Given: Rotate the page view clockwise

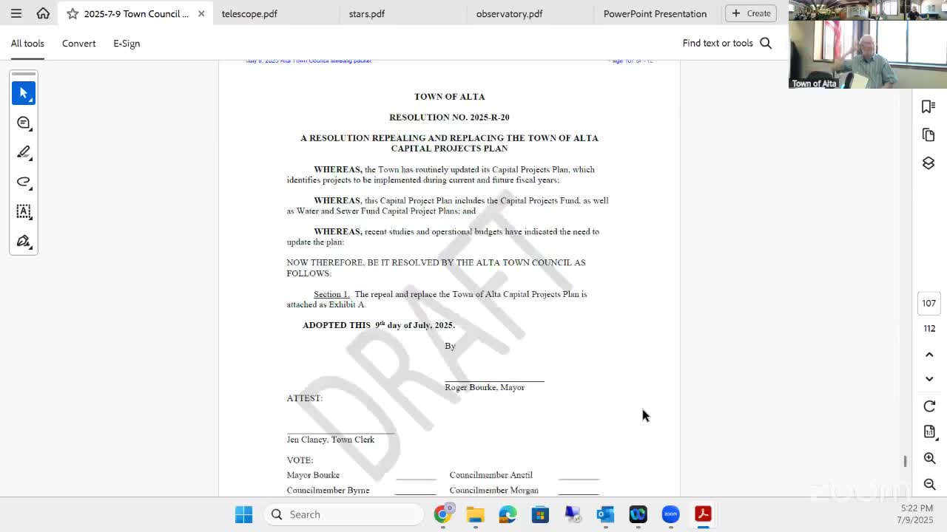Looking at the screenshot, I should [x=929, y=406].
